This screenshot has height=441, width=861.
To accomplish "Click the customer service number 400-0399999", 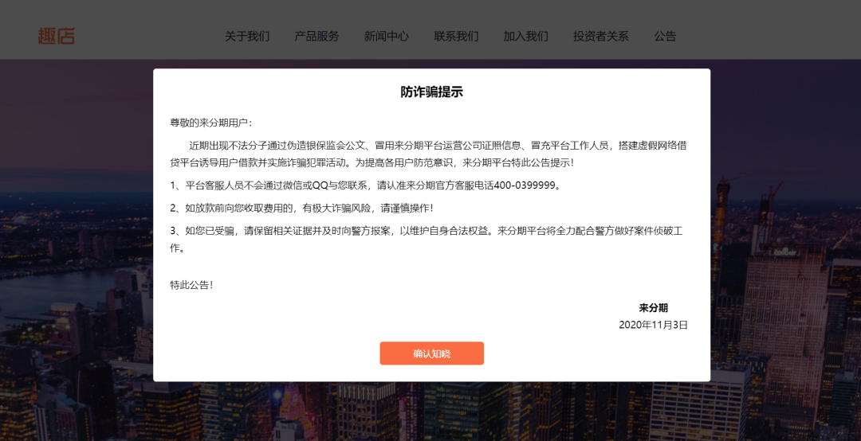I will 525,185.
